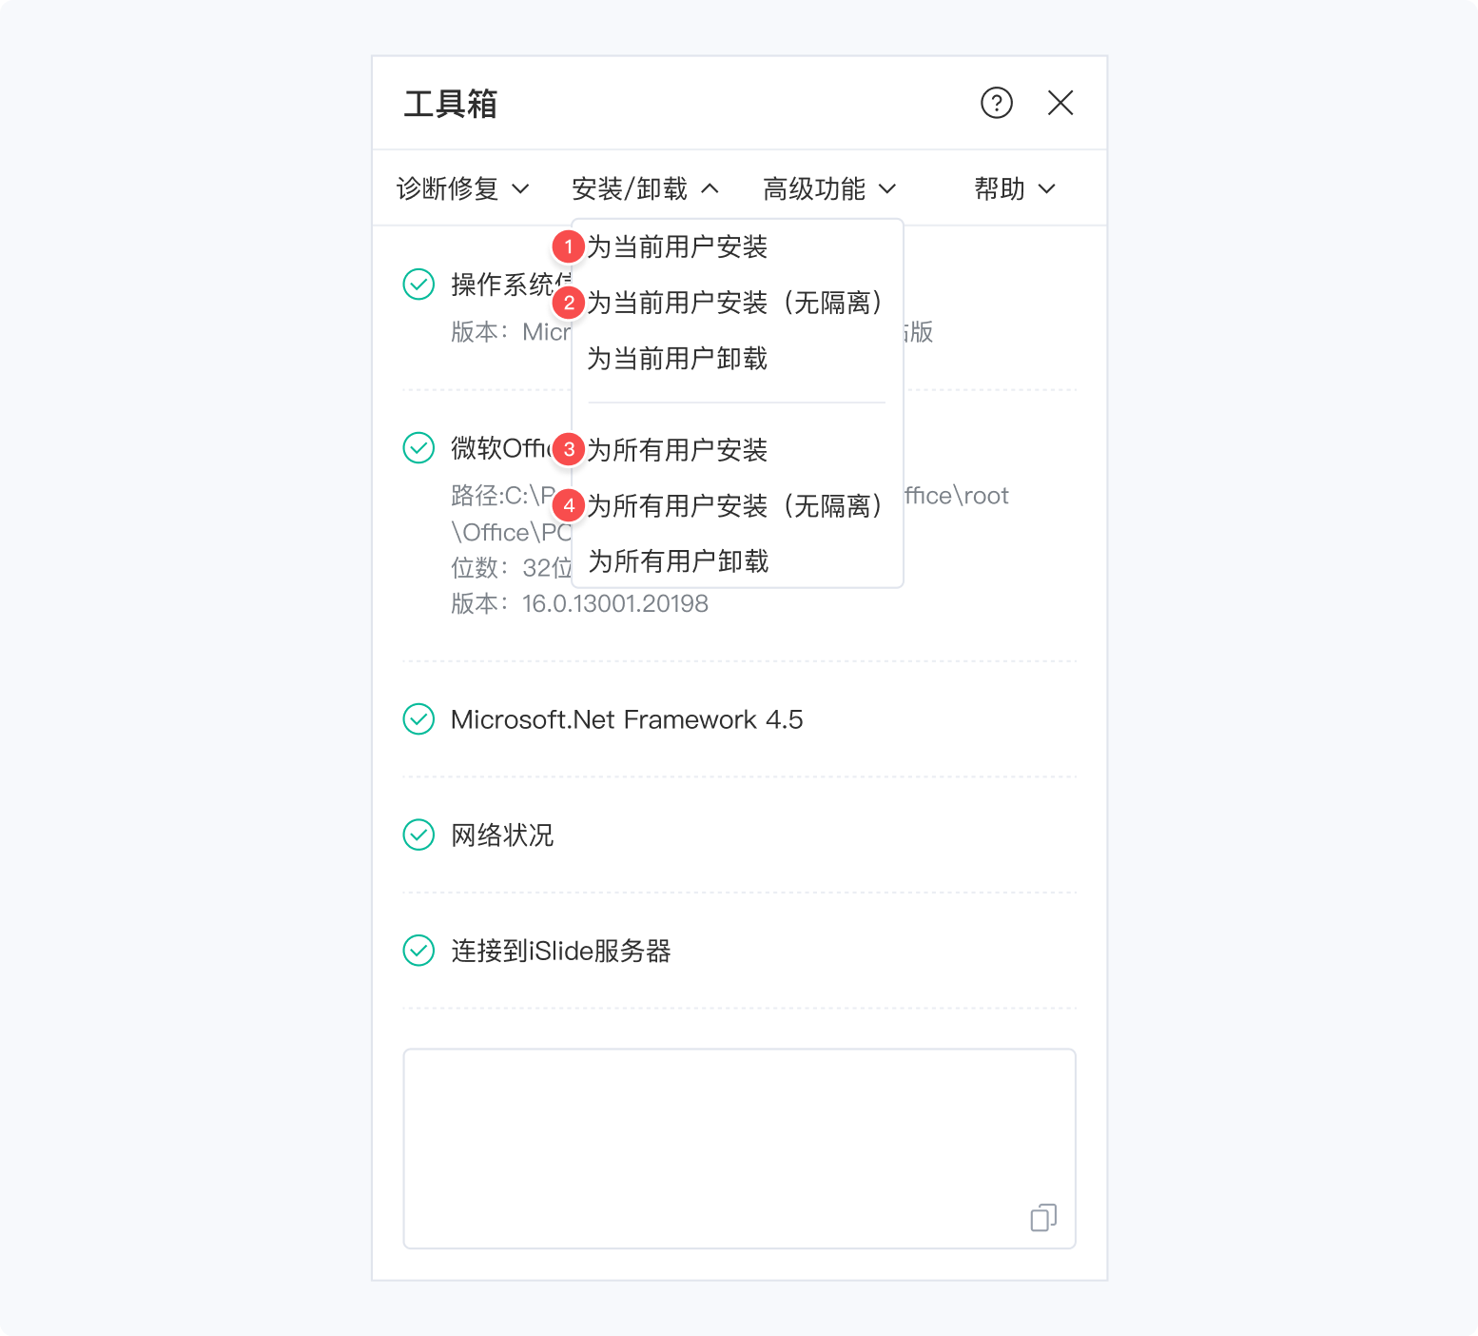Expand the 诊断修复 dropdown
This screenshot has width=1478, height=1336.
point(462,188)
